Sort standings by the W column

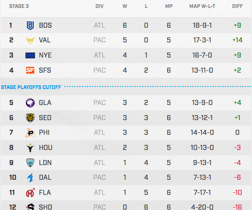point(125,7)
